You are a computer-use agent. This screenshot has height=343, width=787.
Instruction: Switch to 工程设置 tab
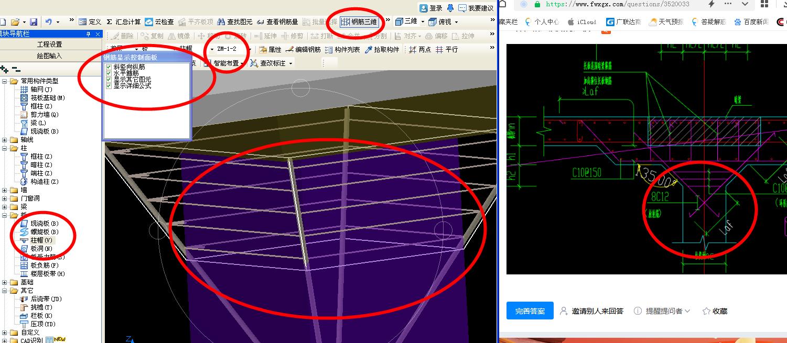pyautogui.click(x=50, y=45)
